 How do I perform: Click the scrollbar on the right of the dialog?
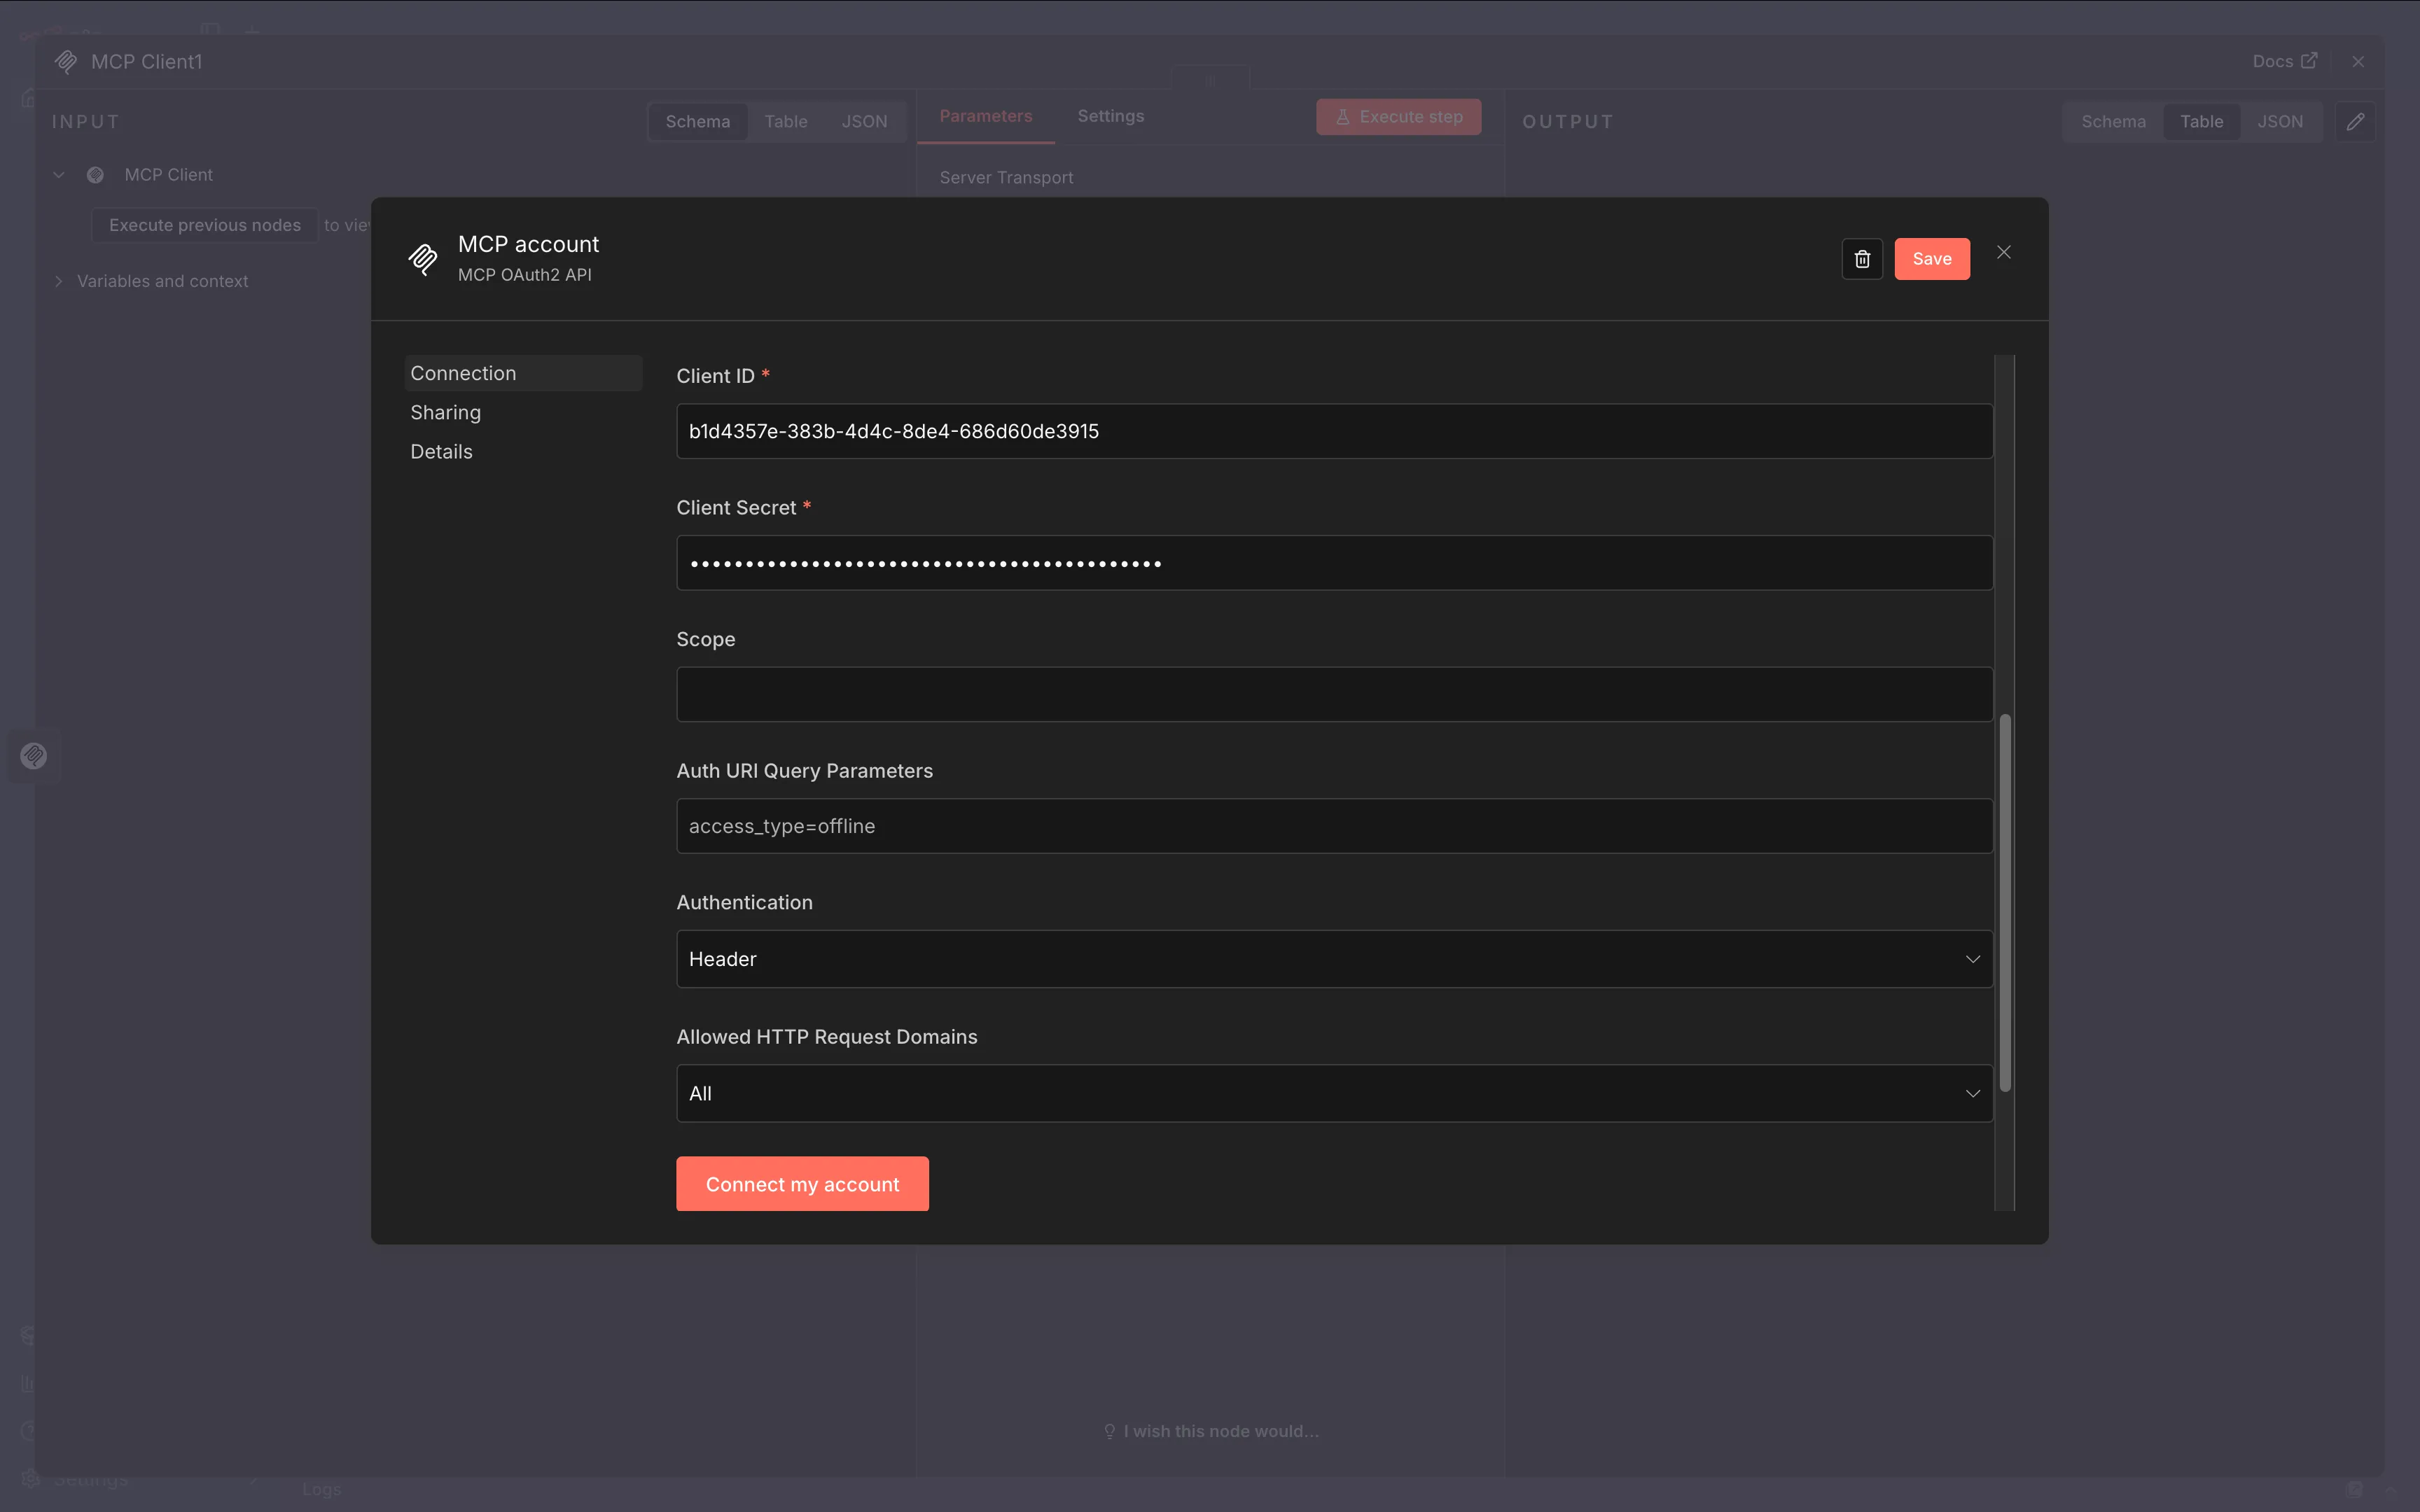[2006, 900]
